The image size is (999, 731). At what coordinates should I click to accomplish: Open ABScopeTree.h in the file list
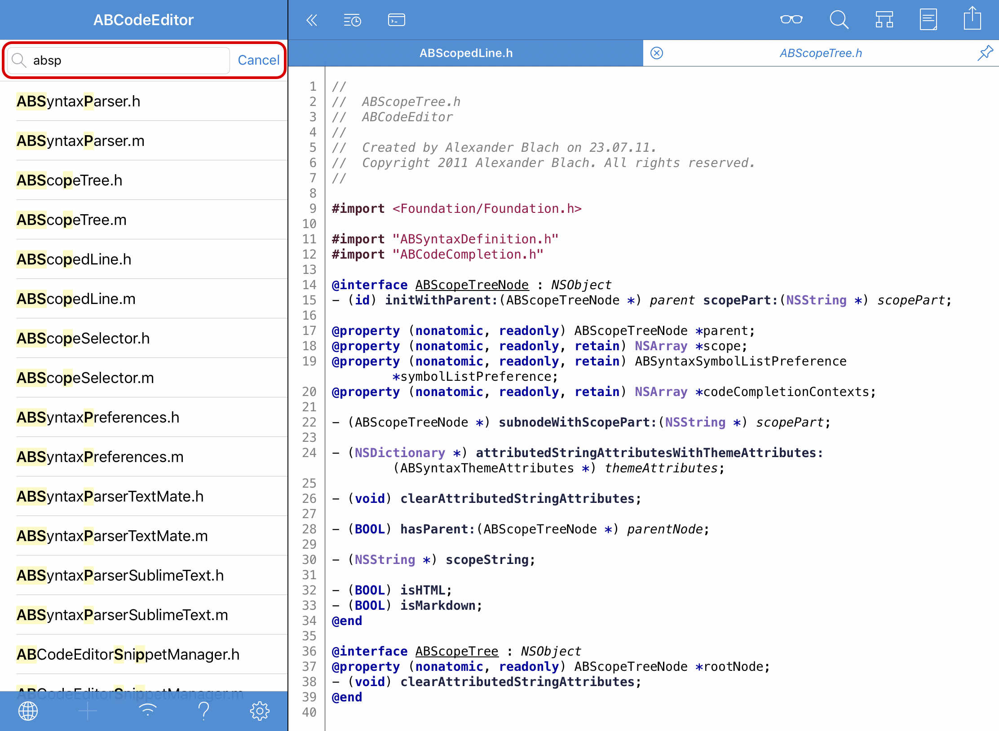pyautogui.click(x=144, y=180)
